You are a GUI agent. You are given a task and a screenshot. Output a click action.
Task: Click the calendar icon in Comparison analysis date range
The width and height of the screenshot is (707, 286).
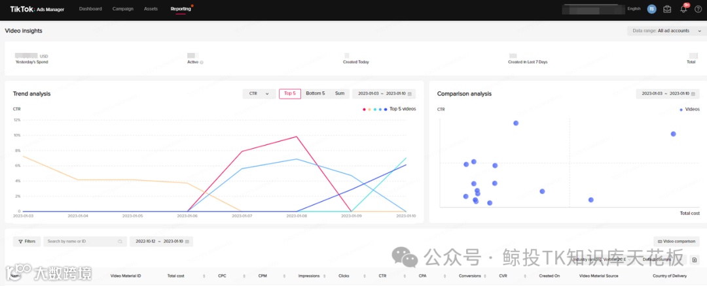click(x=693, y=93)
